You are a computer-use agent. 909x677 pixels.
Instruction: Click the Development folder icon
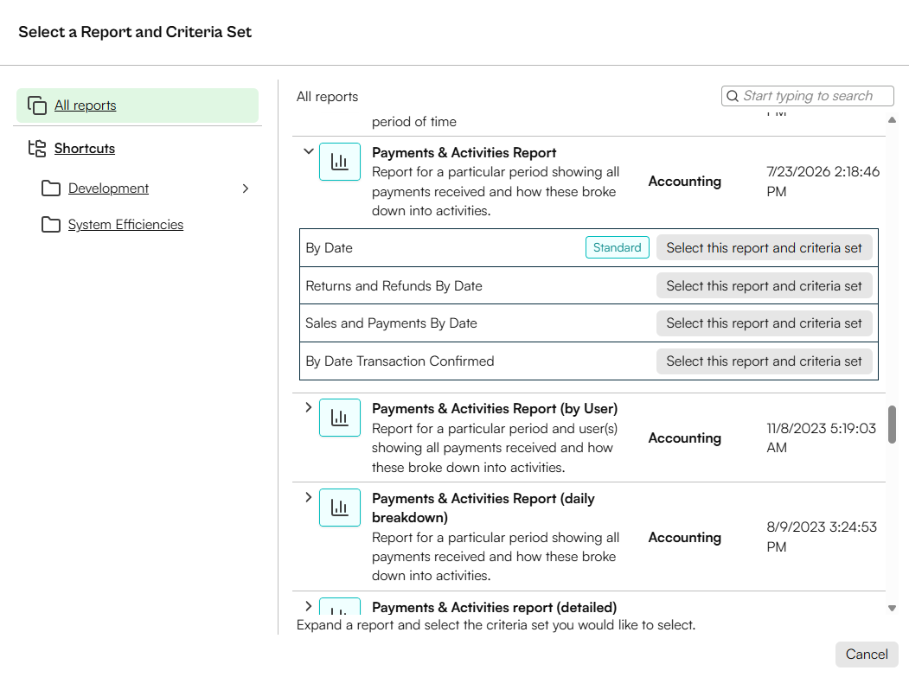click(51, 188)
